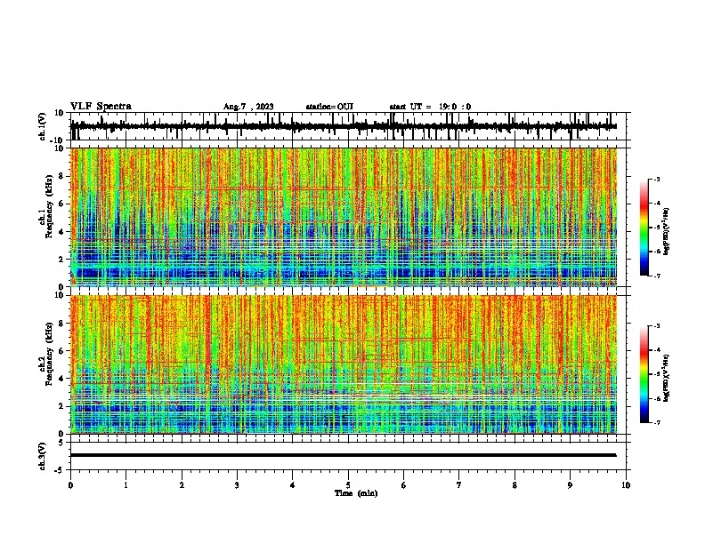This screenshot has width=705, height=544.
Task: Click the "5" tick on the ch.3(V) axis
Action: click(x=61, y=443)
